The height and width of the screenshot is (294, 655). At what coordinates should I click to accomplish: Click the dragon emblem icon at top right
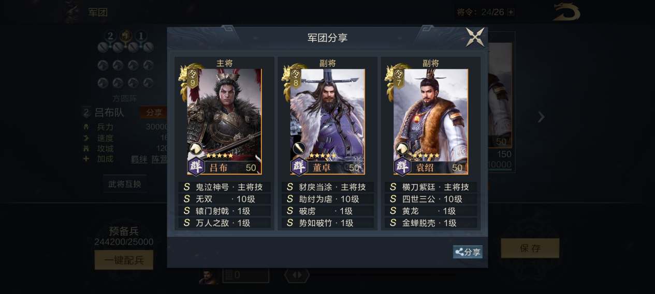point(566,12)
